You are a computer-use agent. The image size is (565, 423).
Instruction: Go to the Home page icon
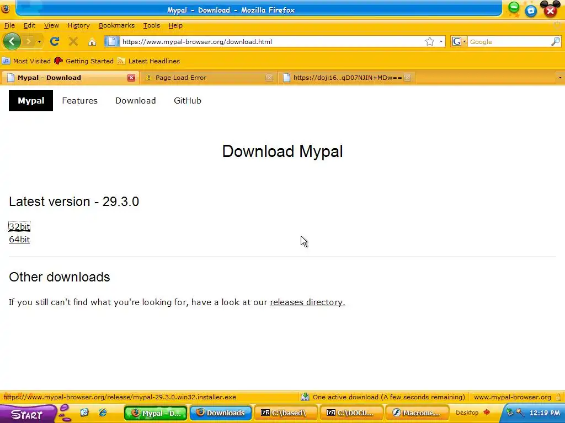pos(92,42)
